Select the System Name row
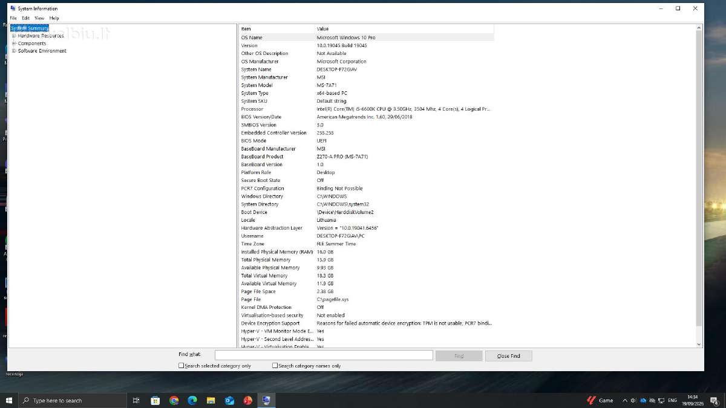Screen dimensions: 726x408 (367, 70)
